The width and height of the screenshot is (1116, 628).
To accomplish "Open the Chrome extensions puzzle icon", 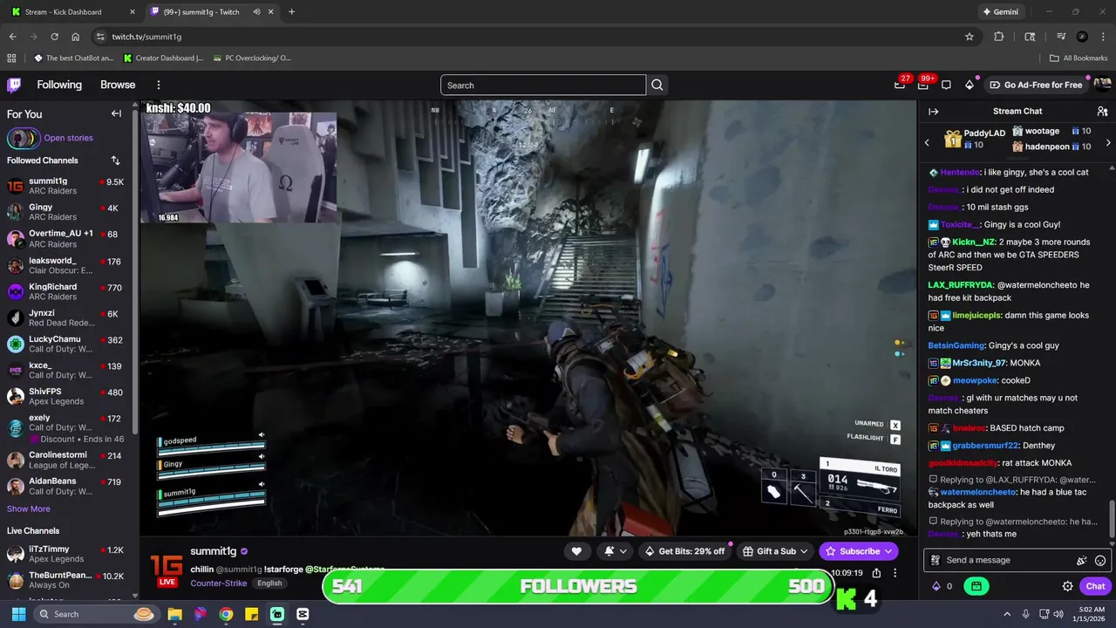I will (999, 37).
